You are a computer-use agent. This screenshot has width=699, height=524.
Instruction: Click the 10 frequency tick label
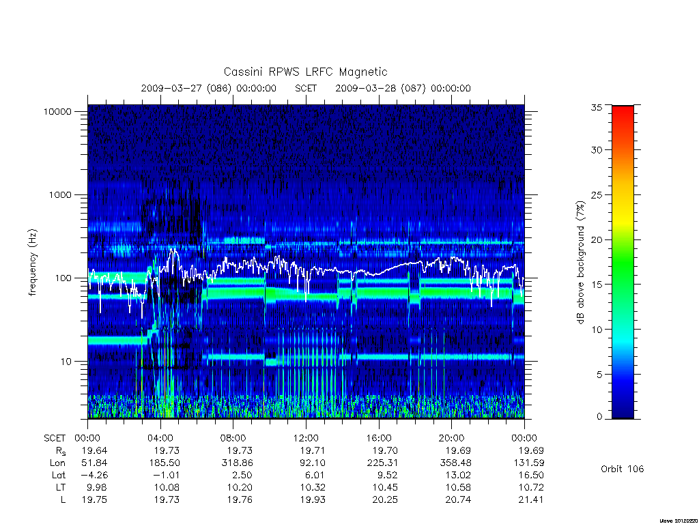coord(66,362)
